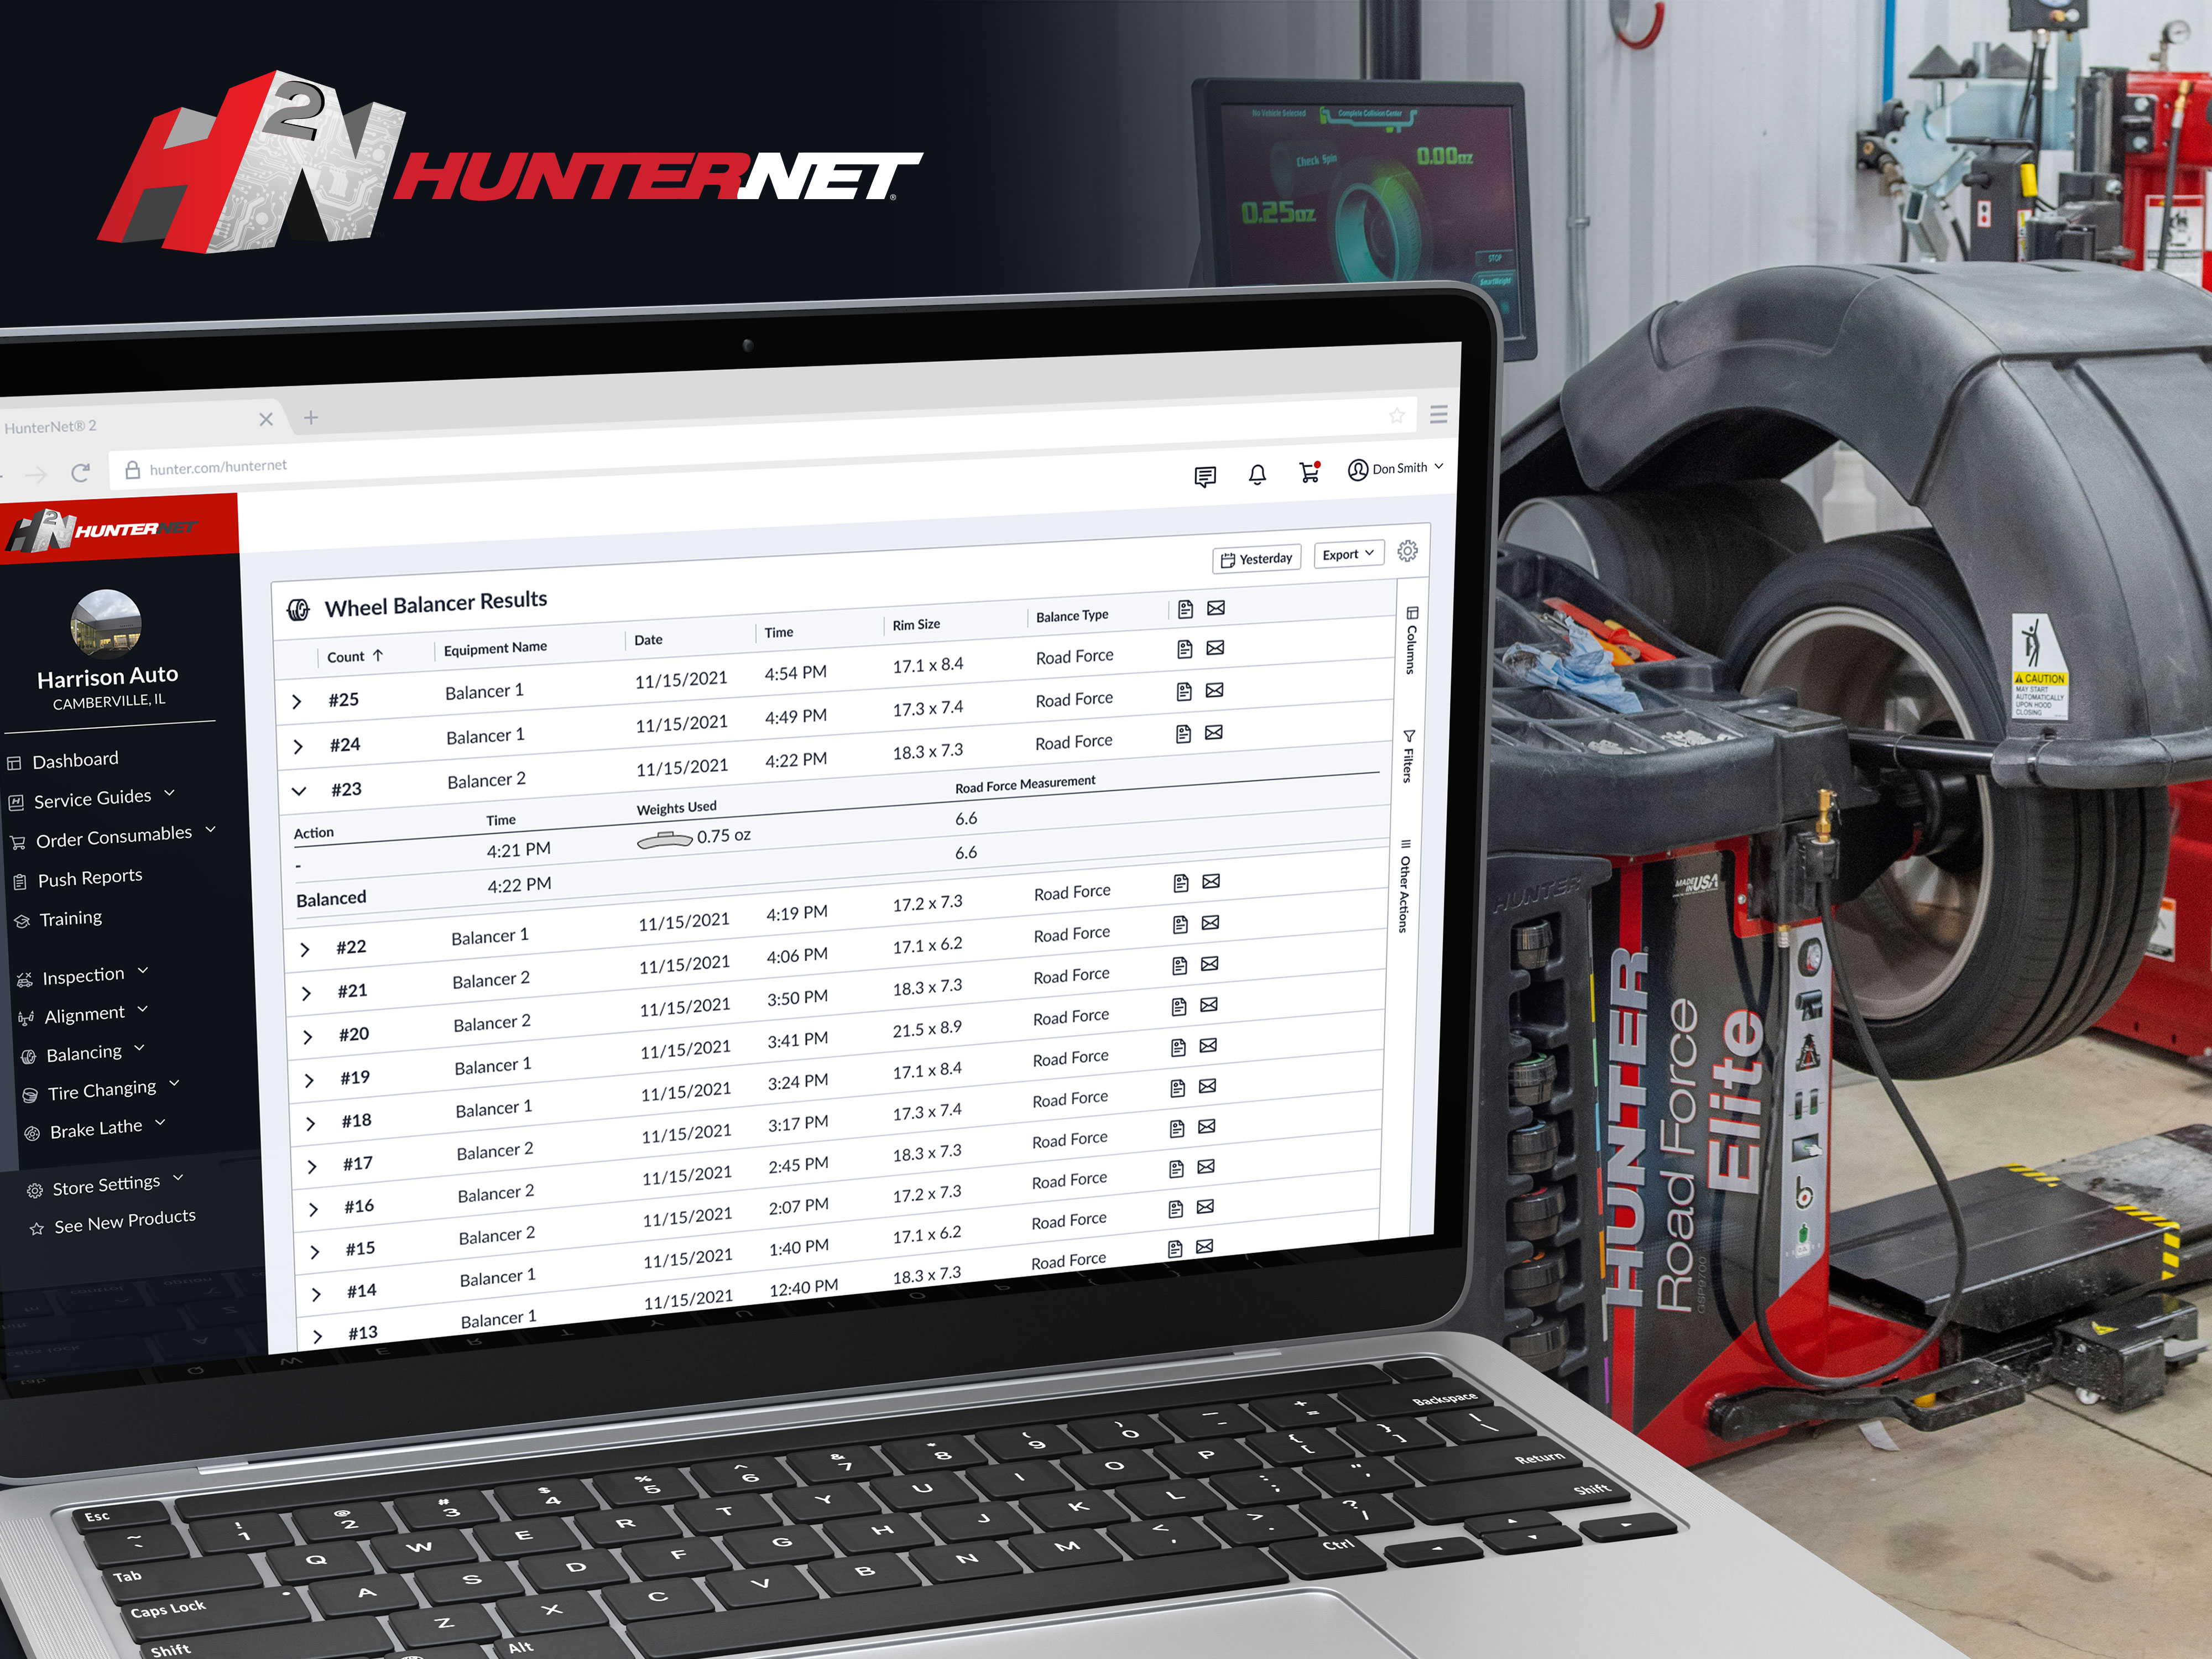The height and width of the screenshot is (1659, 2212).
Task: Expand row #25
Action: pos(297,702)
